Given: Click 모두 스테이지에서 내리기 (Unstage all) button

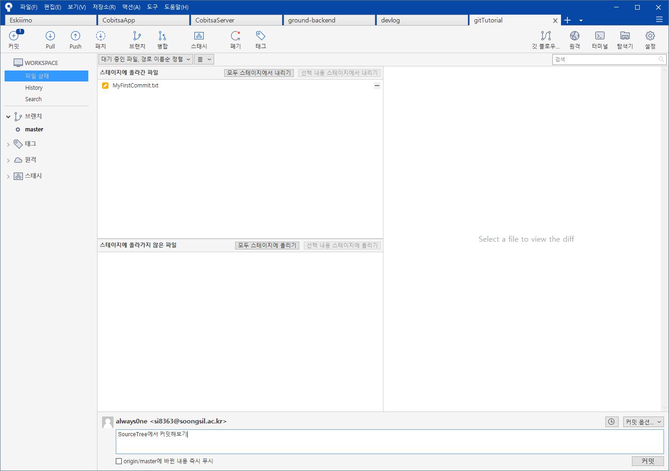Looking at the screenshot, I should [259, 73].
